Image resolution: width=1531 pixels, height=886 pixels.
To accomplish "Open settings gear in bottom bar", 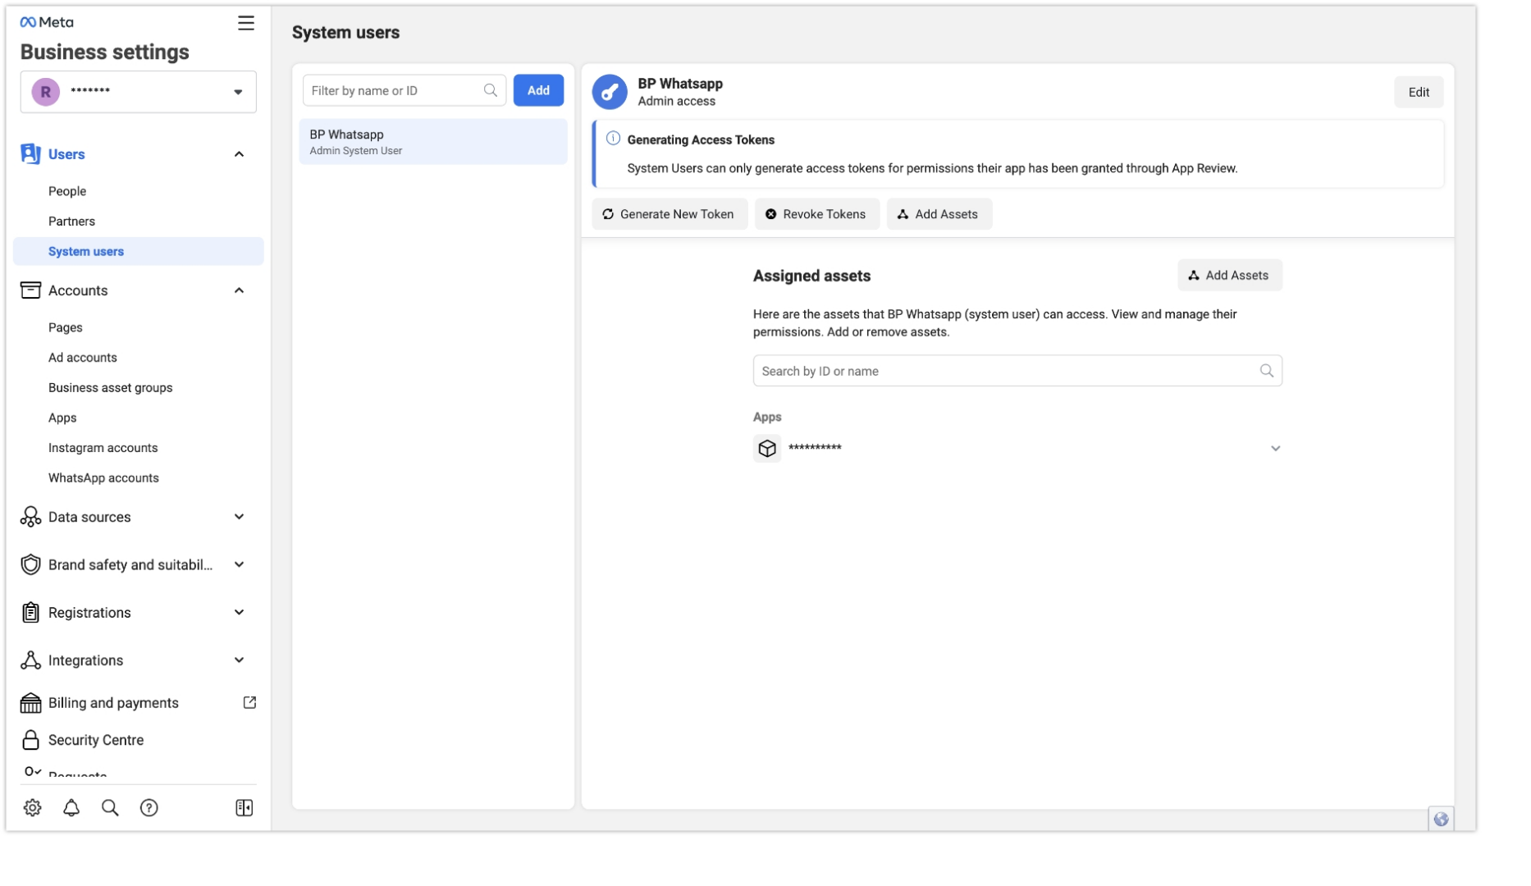I will pos(33,808).
